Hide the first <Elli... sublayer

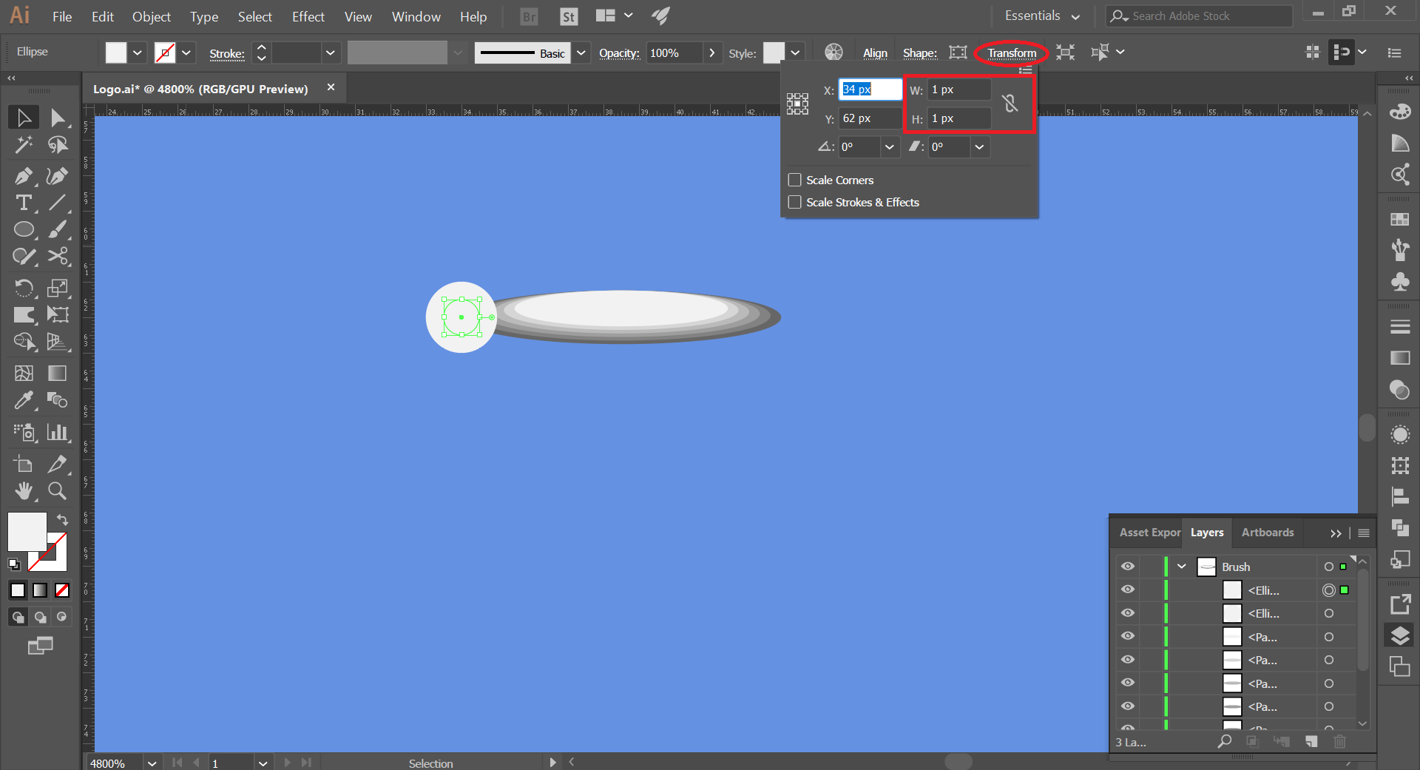[1128, 590]
